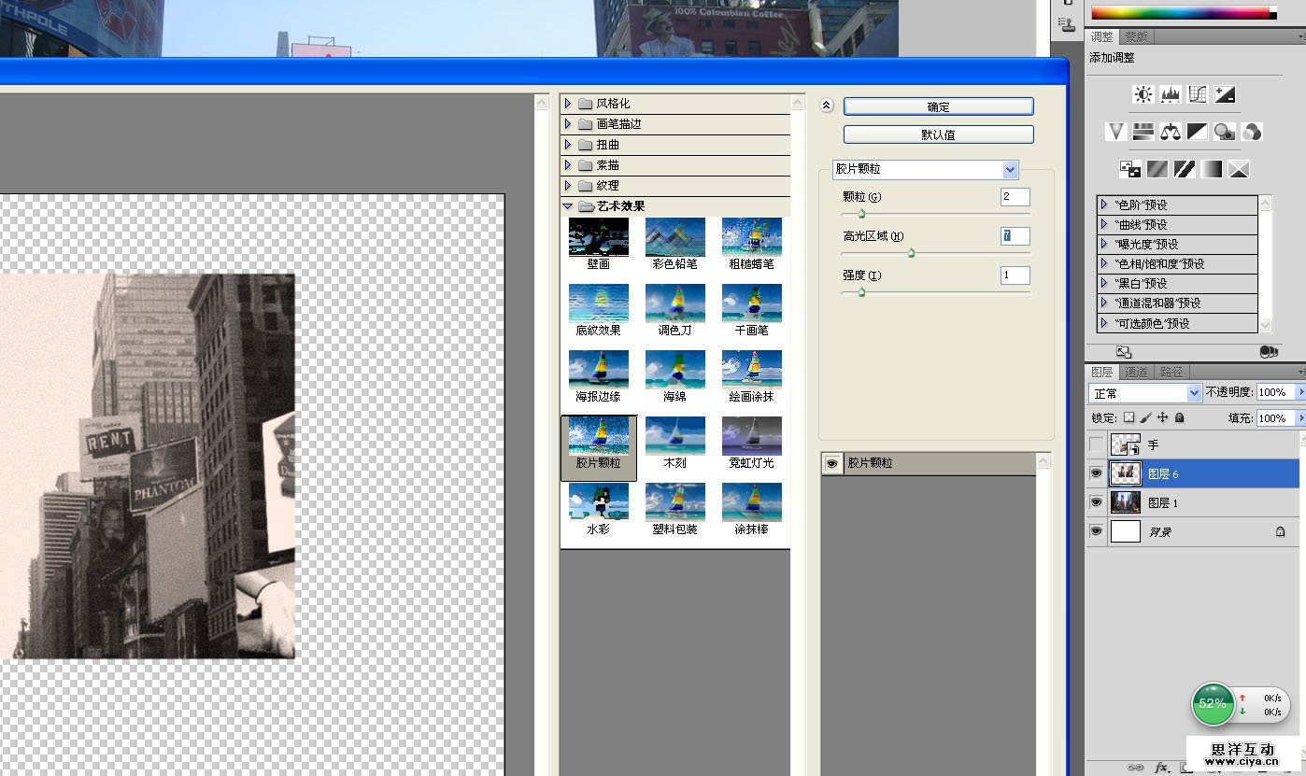Add a Channel Mixer adjustment
Screen dimensions: 1306x776
coord(1252,132)
